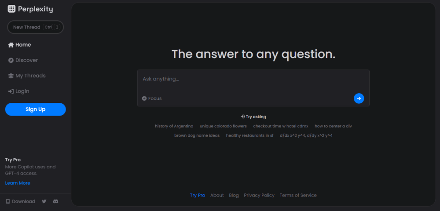Screen dimensions: 440x211
Task: Open the Twitter icon link
Action: click(44, 201)
